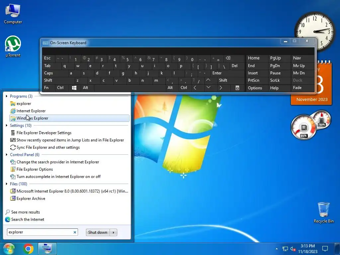The height and width of the screenshot is (255, 340).
Task: Open File Explorer Options
Action: 69,169
